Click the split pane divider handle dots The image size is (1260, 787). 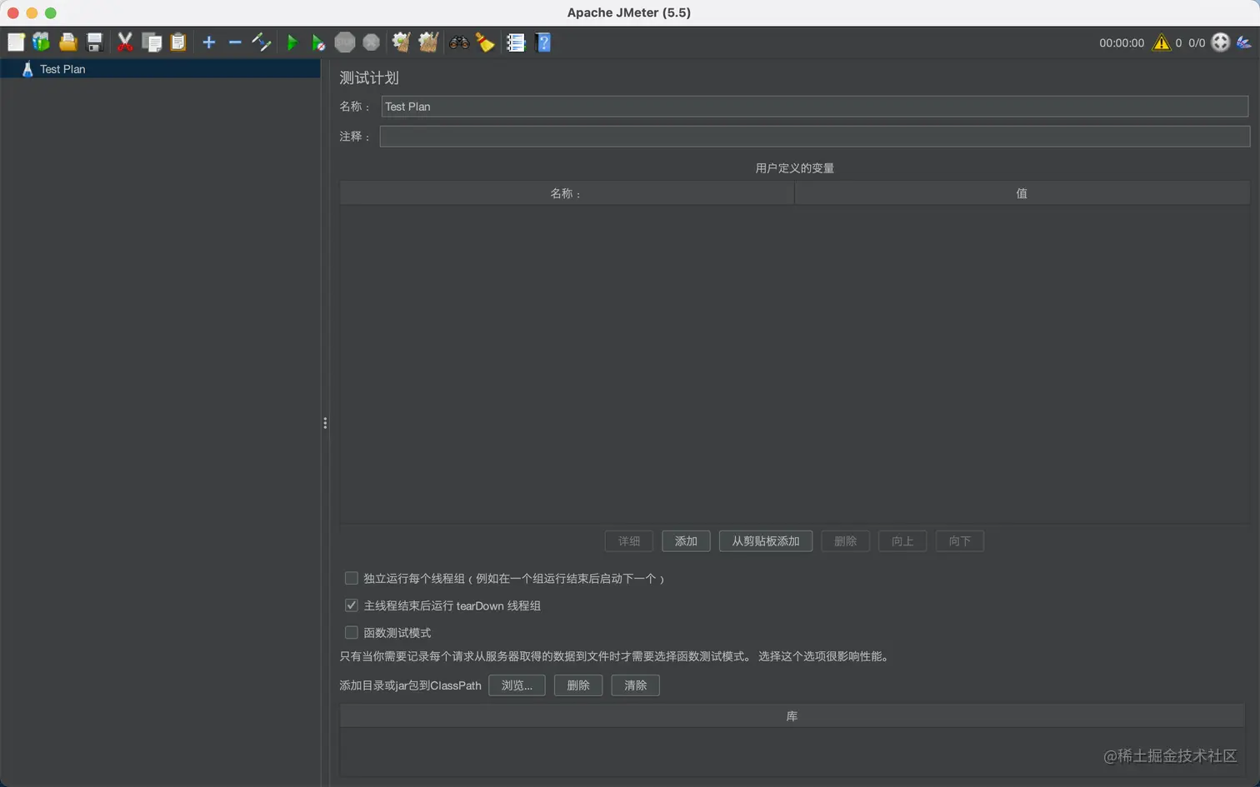325,423
